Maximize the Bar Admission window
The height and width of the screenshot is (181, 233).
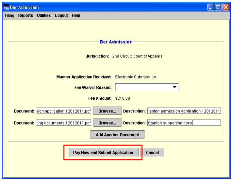218,7
